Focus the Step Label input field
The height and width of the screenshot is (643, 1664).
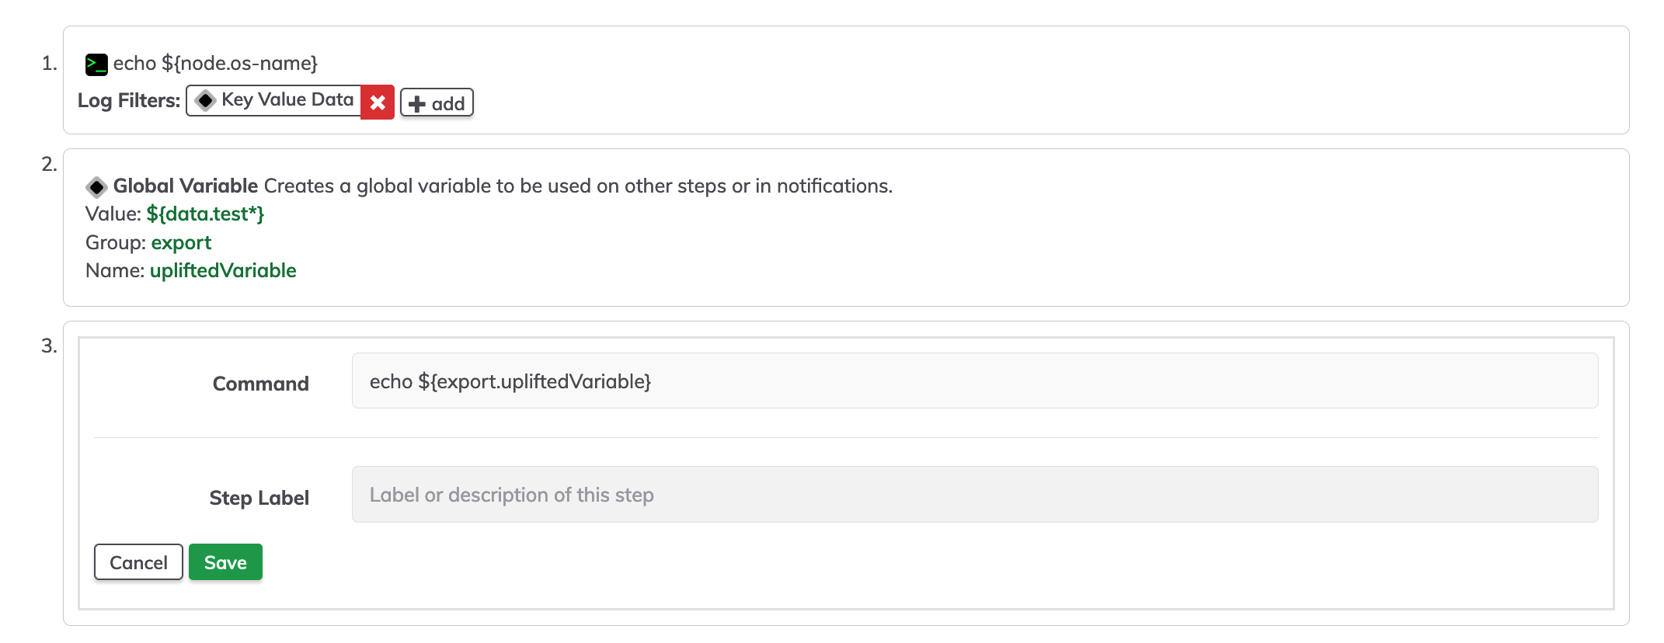coord(975,494)
